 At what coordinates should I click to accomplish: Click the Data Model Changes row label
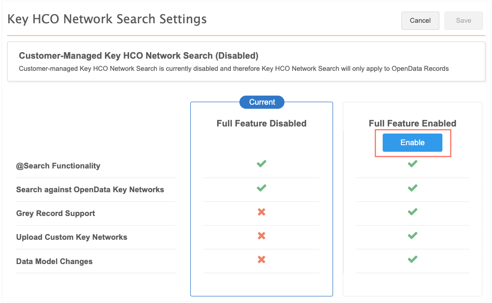[54, 262]
